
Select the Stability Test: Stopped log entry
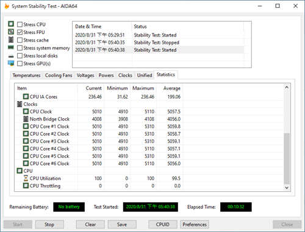click(159, 43)
